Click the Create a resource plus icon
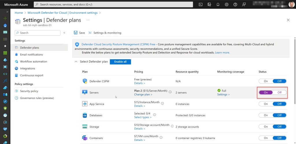The width and height of the screenshot is (296, 144). tap(5, 19)
